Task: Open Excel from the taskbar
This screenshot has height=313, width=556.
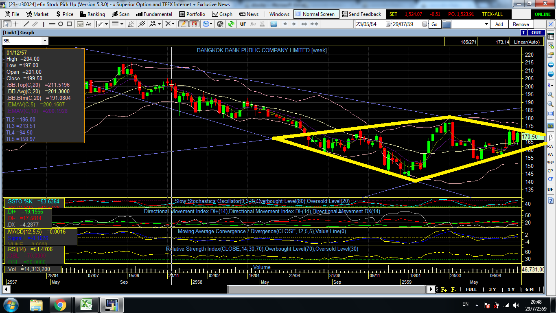Action: point(86,304)
